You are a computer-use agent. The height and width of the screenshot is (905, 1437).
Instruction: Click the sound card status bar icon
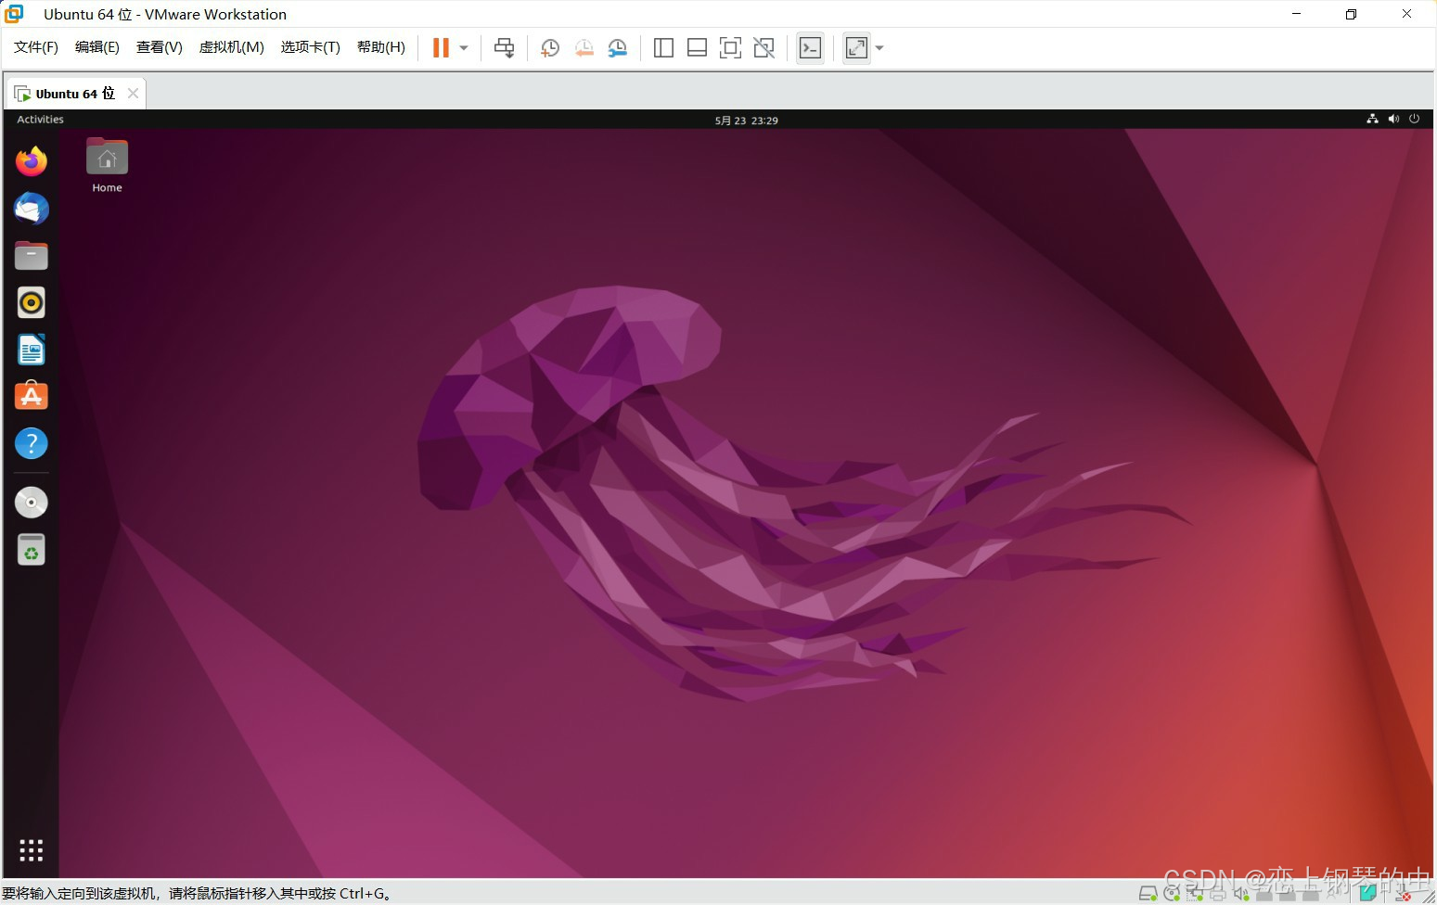pos(1241,894)
